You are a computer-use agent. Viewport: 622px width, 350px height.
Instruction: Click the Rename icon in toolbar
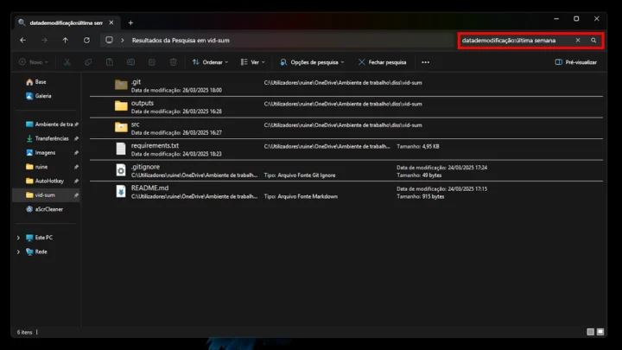coord(130,62)
